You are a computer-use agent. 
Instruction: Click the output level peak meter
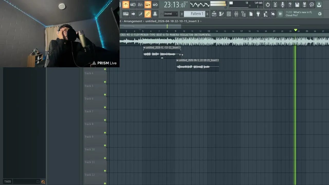[x=218, y=4]
